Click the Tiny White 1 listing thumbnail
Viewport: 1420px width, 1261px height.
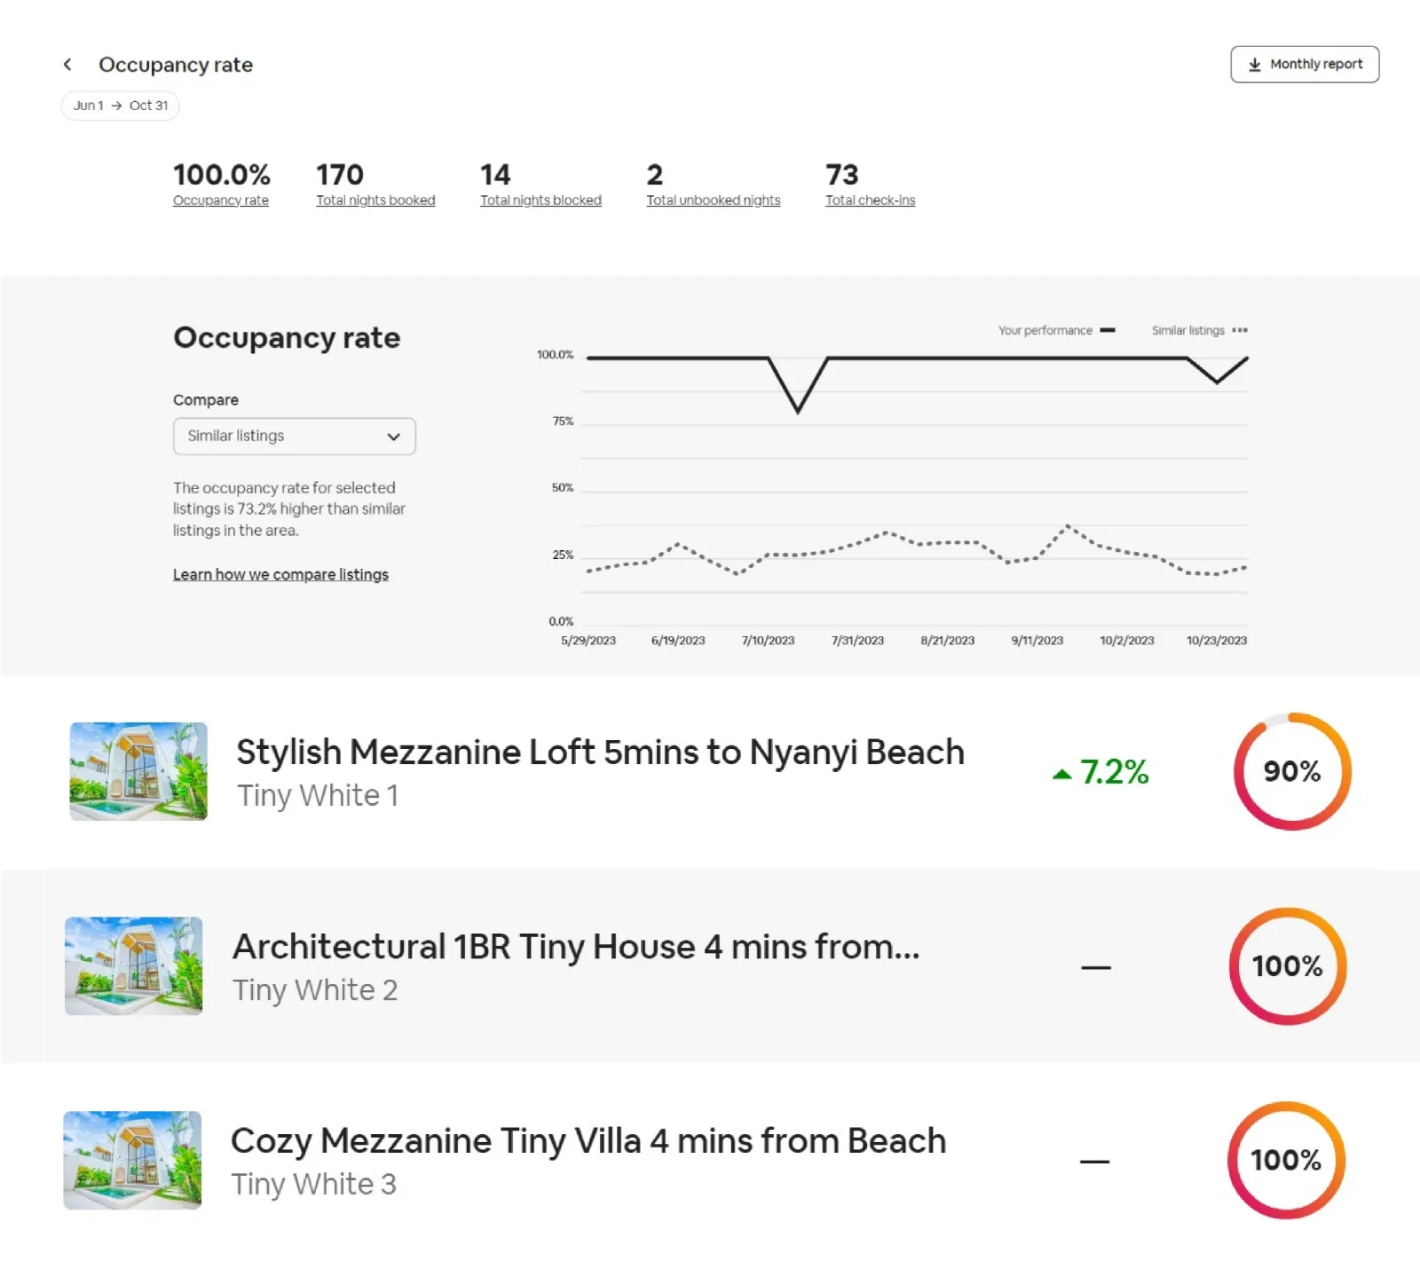coord(138,771)
